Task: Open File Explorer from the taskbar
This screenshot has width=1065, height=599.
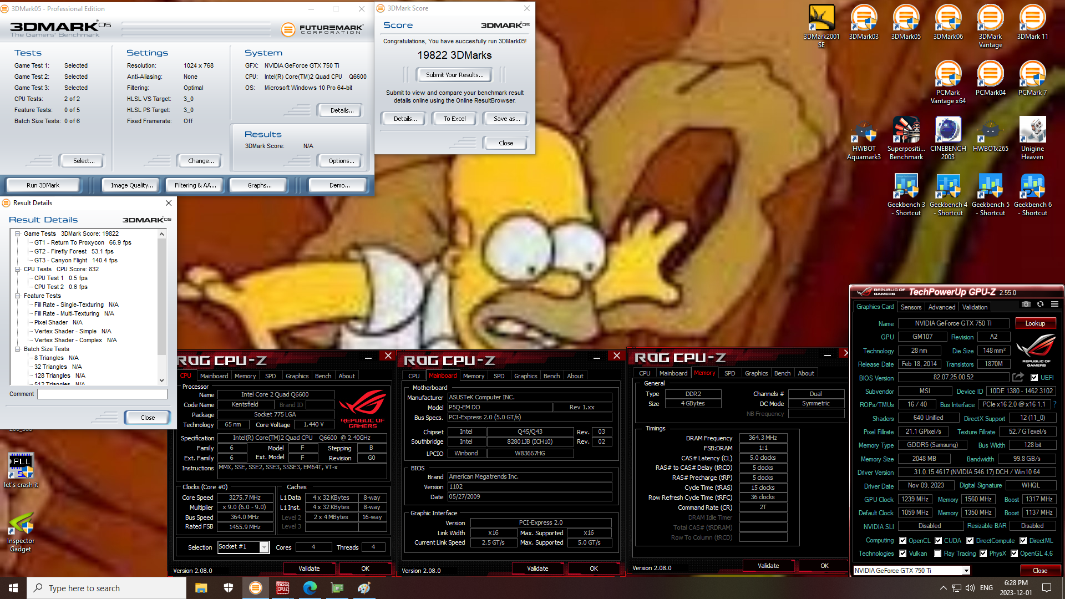Action: [x=201, y=588]
